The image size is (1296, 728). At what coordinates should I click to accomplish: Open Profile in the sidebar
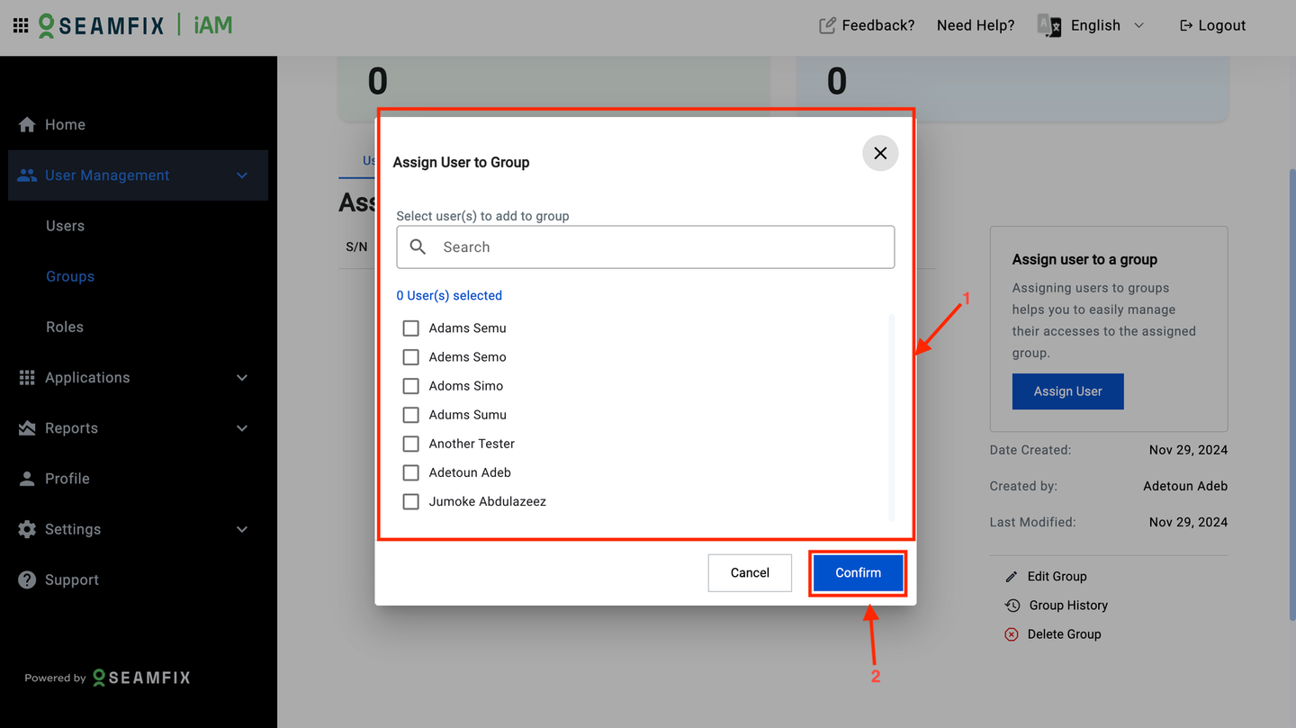point(67,479)
